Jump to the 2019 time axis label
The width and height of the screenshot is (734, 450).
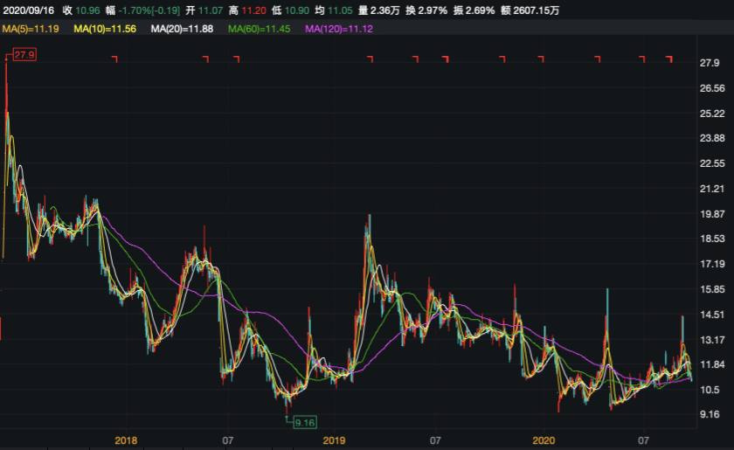(334, 440)
